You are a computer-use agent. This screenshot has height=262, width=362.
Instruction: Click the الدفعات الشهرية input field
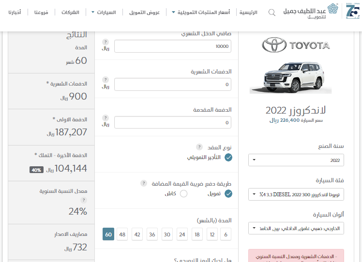point(173,84)
